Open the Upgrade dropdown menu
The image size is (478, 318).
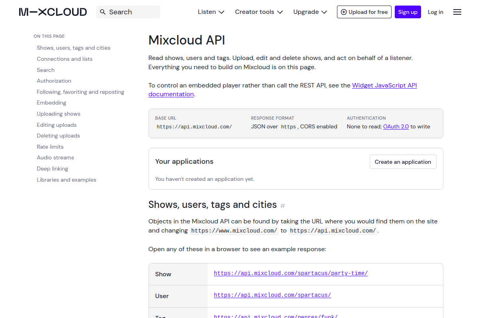[x=310, y=12]
